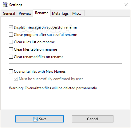Check Clear renamed files on rename
Screen dimensions: 131x128
[x=11, y=57]
